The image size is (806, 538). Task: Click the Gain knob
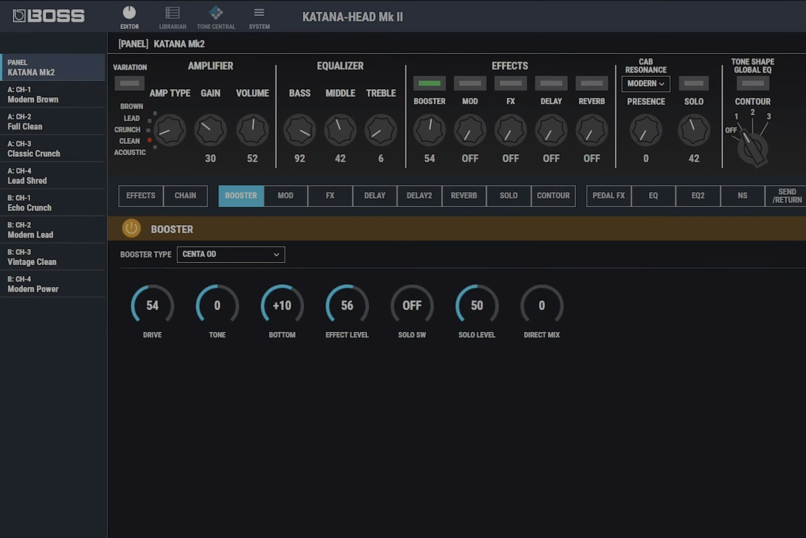tap(210, 130)
